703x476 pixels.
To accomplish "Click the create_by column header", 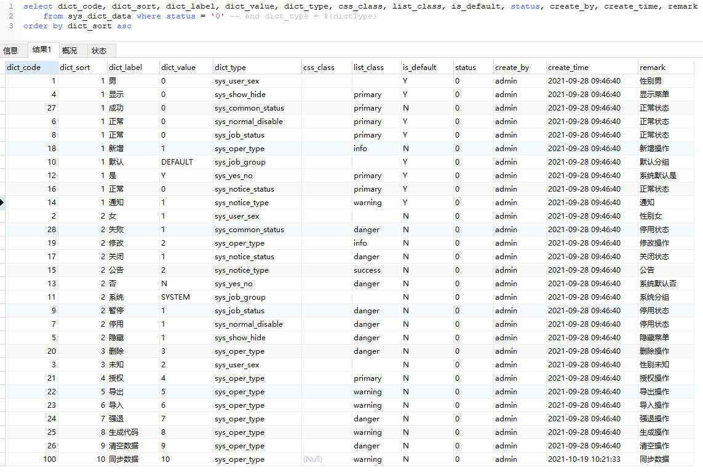I will pyautogui.click(x=520, y=67).
